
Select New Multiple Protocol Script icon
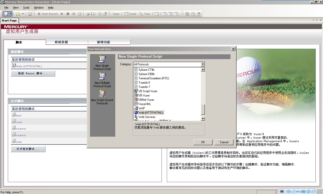click(x=102, y=80)
